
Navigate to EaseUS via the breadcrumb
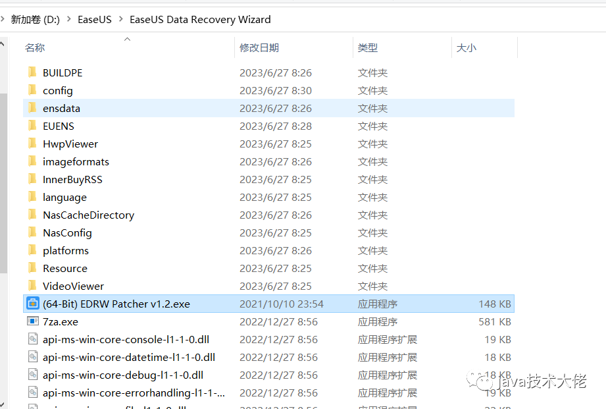coord(94,19)
